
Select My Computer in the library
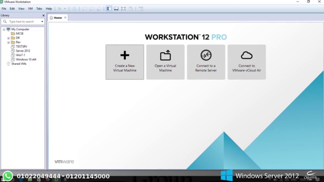tap(20, 29)
